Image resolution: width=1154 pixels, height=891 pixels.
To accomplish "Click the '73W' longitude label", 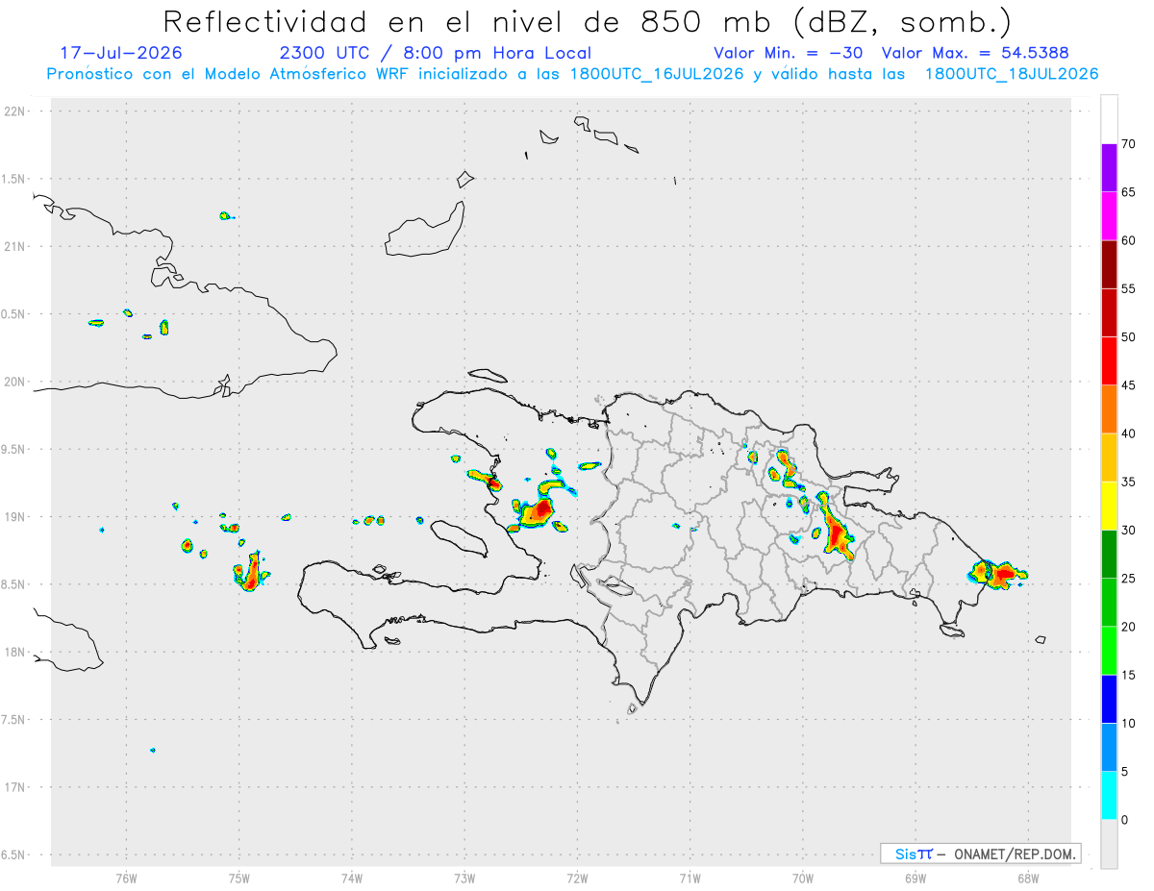I will (464, 878).
